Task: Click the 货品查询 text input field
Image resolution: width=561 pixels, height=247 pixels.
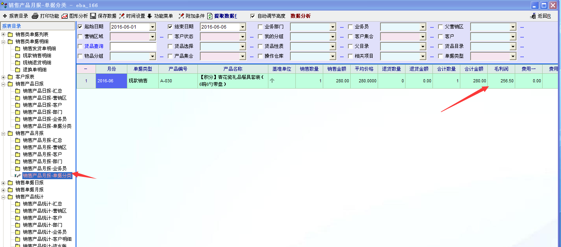Action: [133, 46]
